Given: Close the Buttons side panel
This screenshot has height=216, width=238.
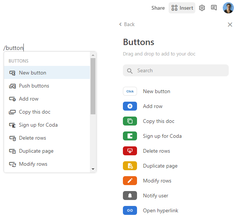Looking at the screenshot, I should 230,25.
